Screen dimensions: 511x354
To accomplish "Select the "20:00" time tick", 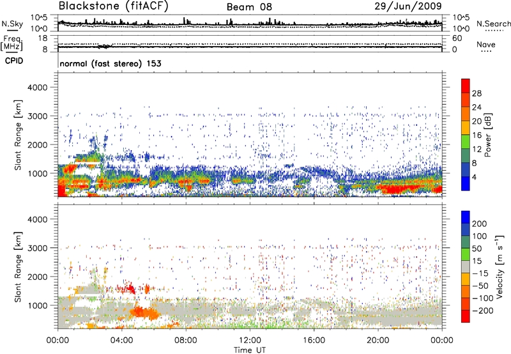I will [378, 341].
